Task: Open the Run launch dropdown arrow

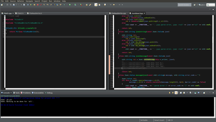Action: [x=73, y=5]
